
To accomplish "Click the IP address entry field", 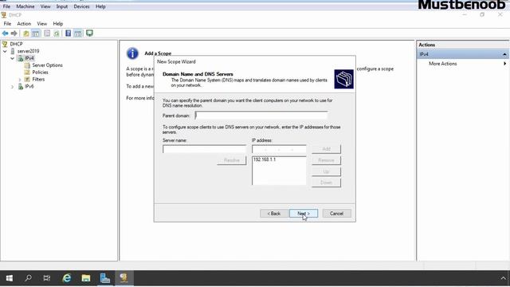I will (279, 149).
